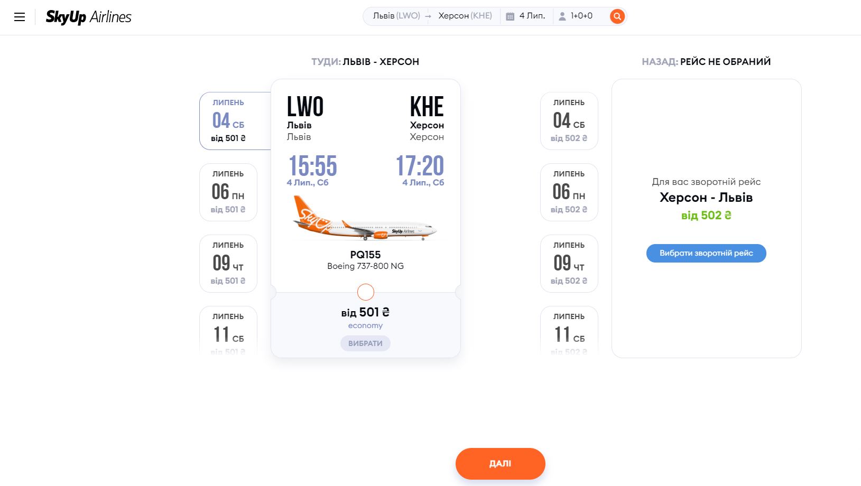Screen dimensions: 861x486
Task: Select outbound date 09 Thursday
Action: tap(228, 264)
